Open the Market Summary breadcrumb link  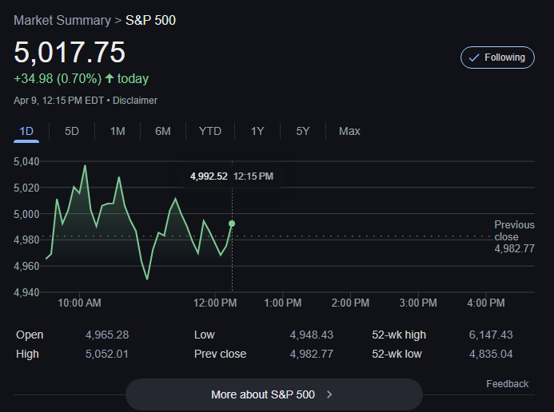pos(62,20)
